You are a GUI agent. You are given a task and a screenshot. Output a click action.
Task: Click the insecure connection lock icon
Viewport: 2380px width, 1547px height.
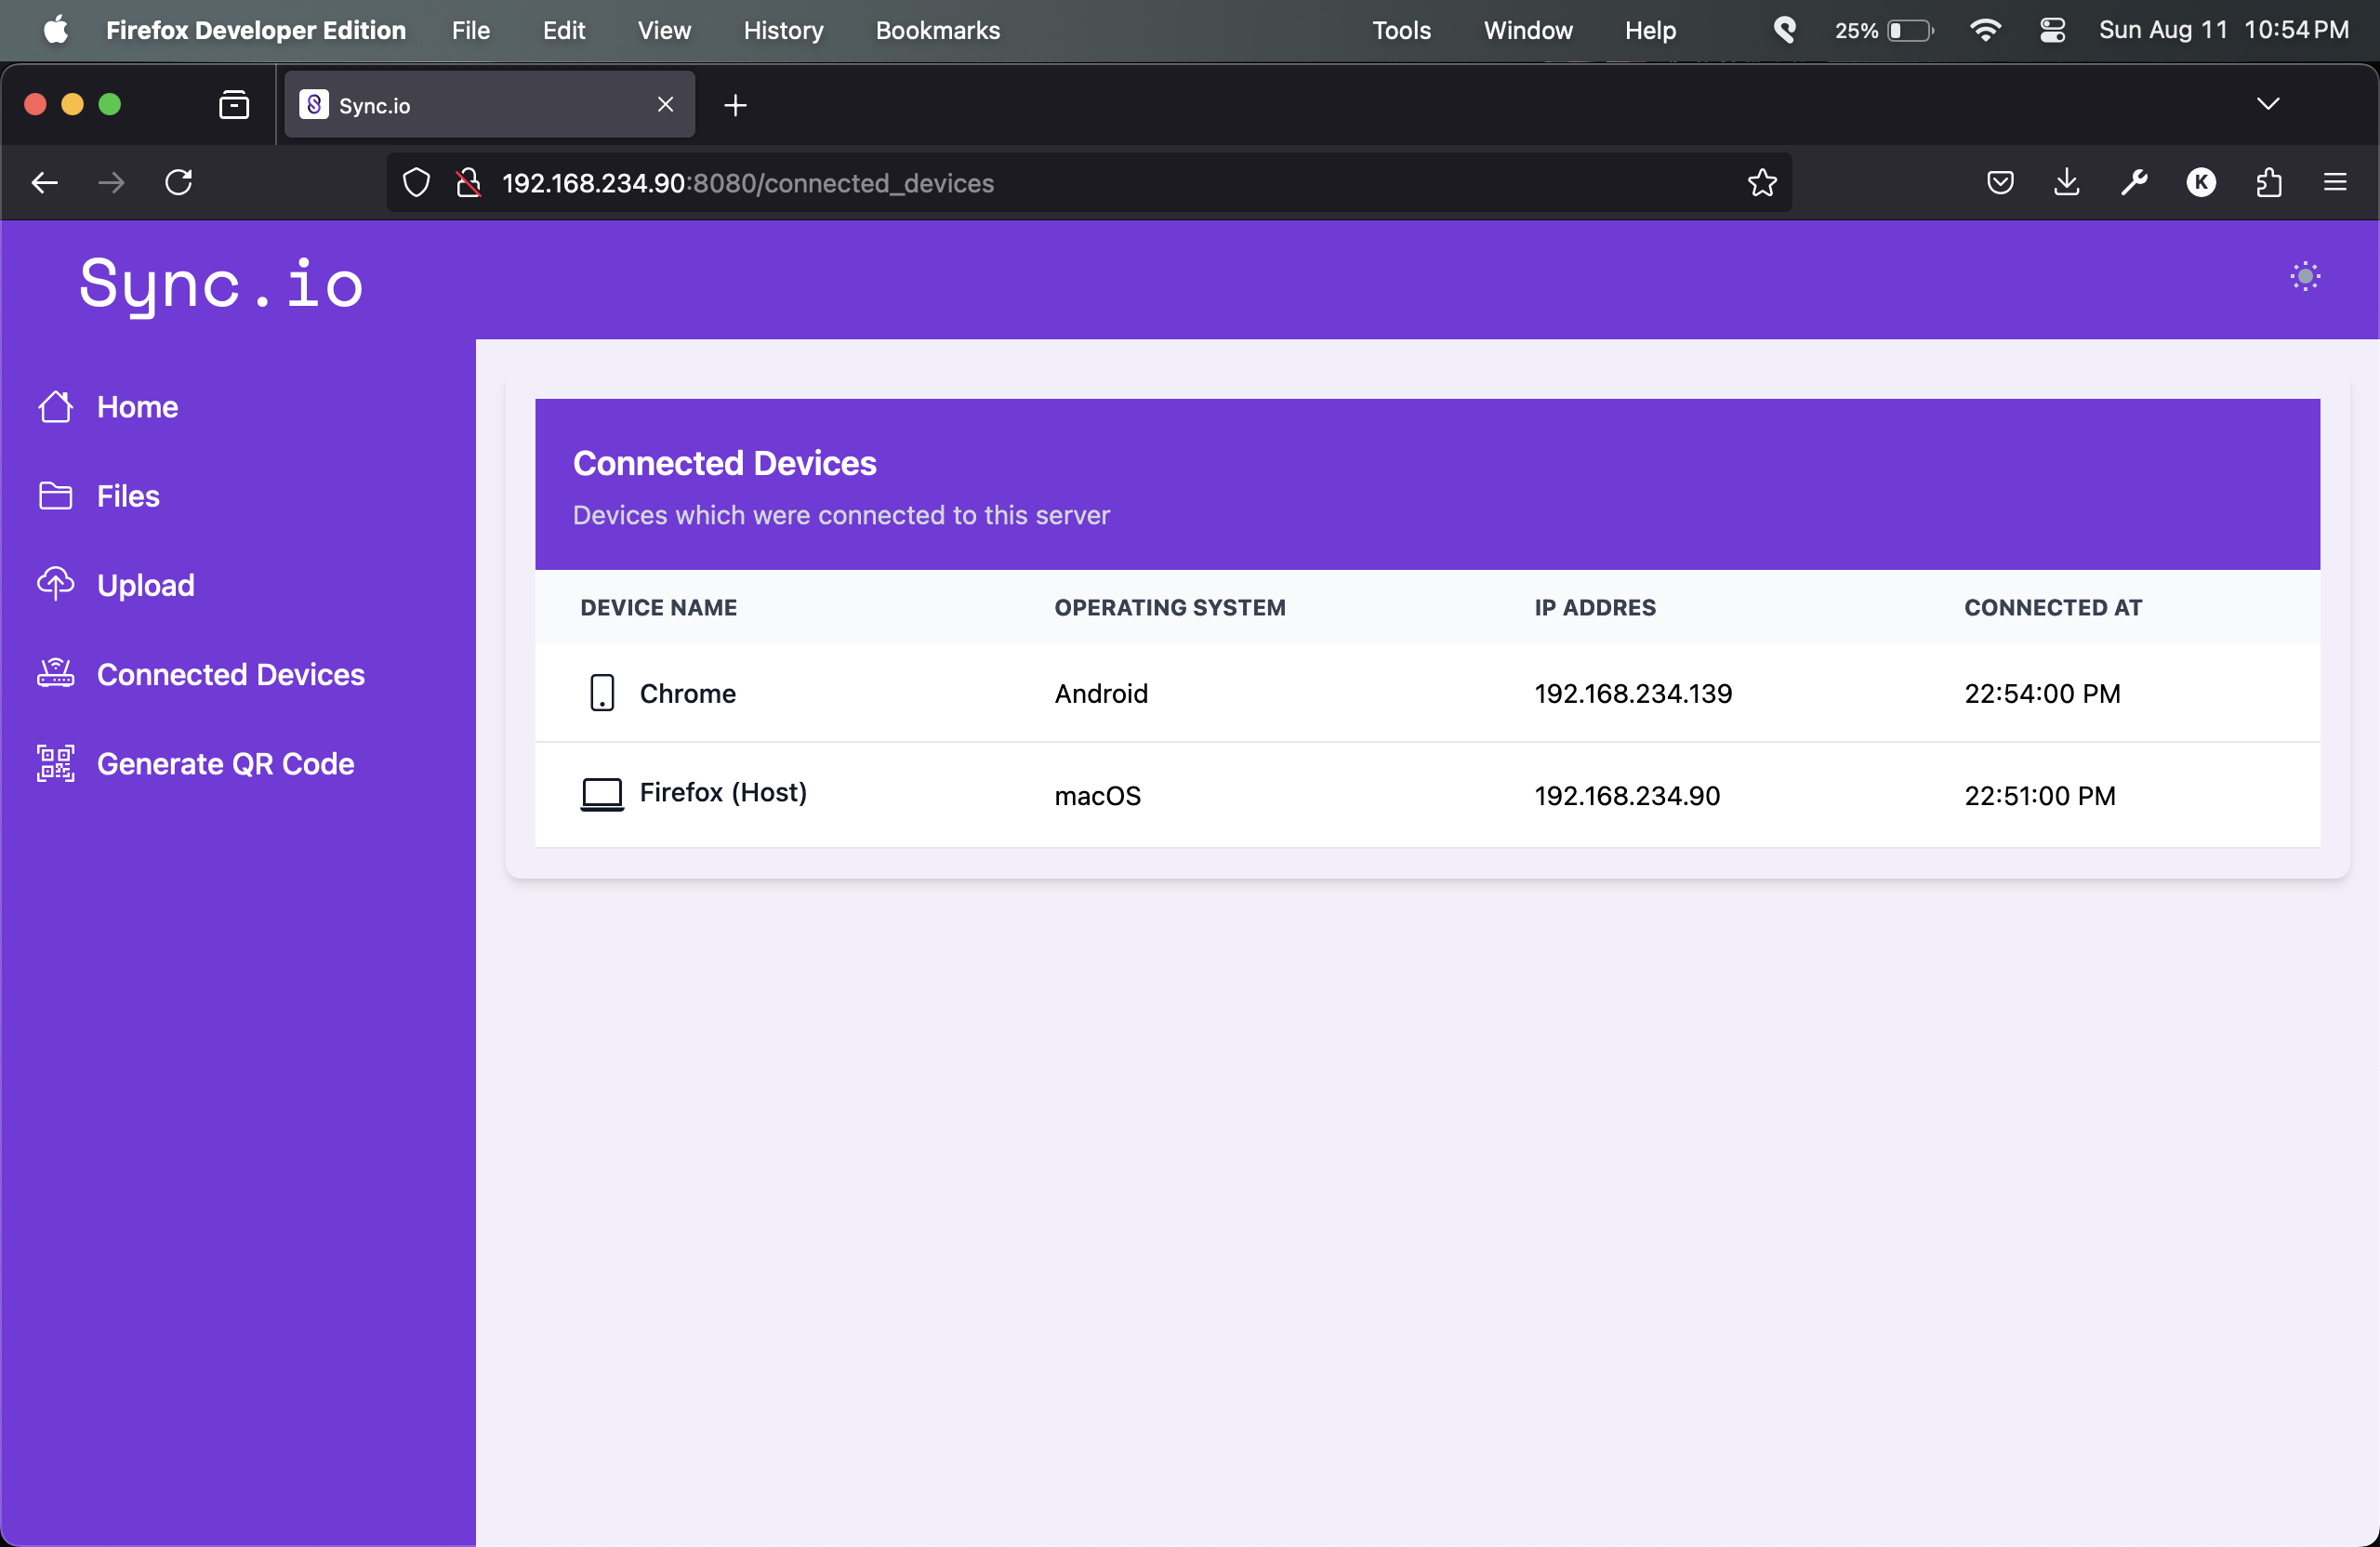click(x=468, y=183)
